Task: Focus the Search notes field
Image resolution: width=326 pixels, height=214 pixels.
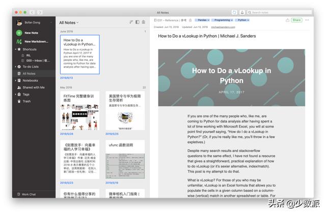Action: pos(279,13)
